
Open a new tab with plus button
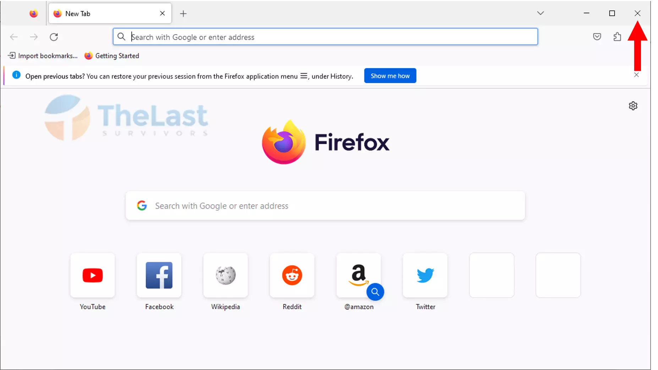(183, 13)
